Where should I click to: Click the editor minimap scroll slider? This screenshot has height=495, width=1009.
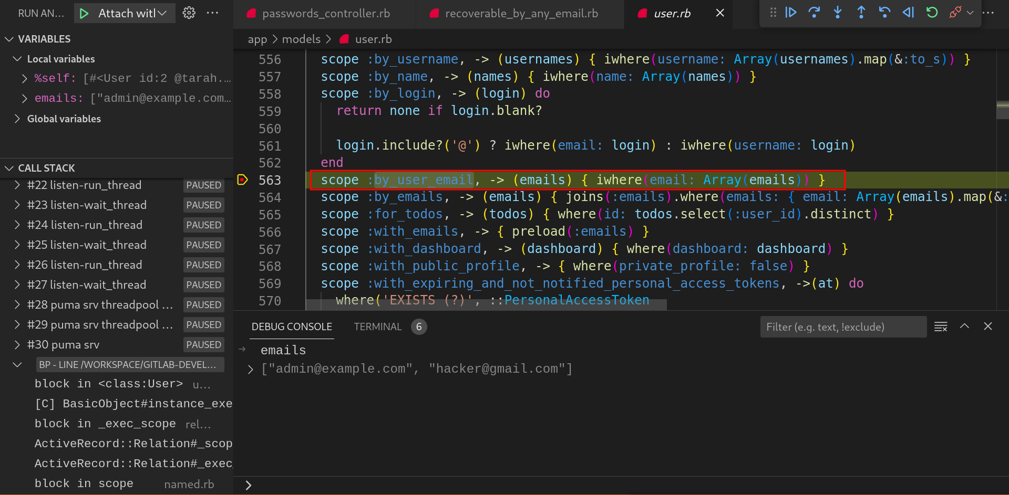(x=1002, y=110)
